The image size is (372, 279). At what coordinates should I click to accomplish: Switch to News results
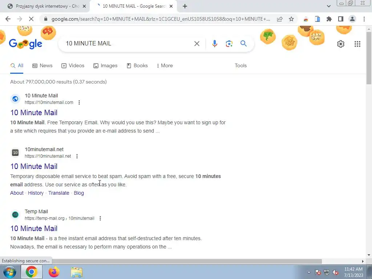click(x=43, y=66)
